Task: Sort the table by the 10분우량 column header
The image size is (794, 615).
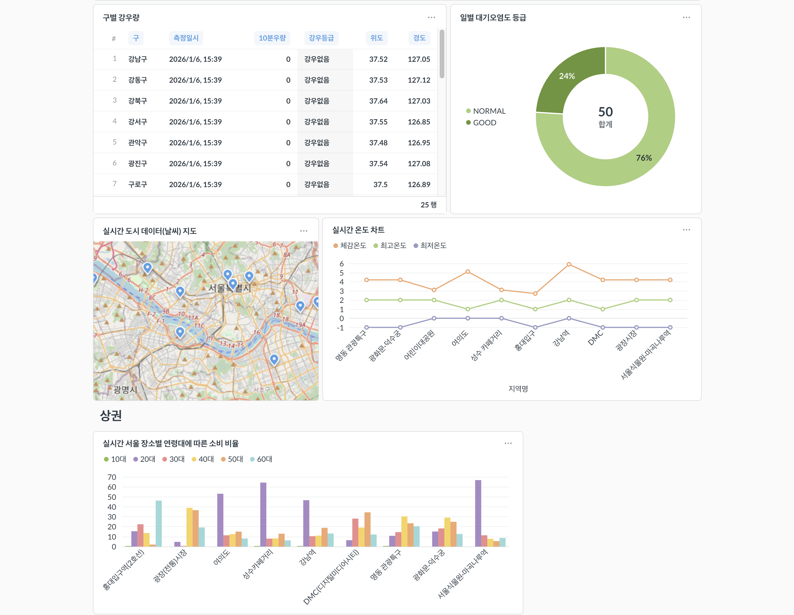Action: pyautogui.click(x=272, y=38)
